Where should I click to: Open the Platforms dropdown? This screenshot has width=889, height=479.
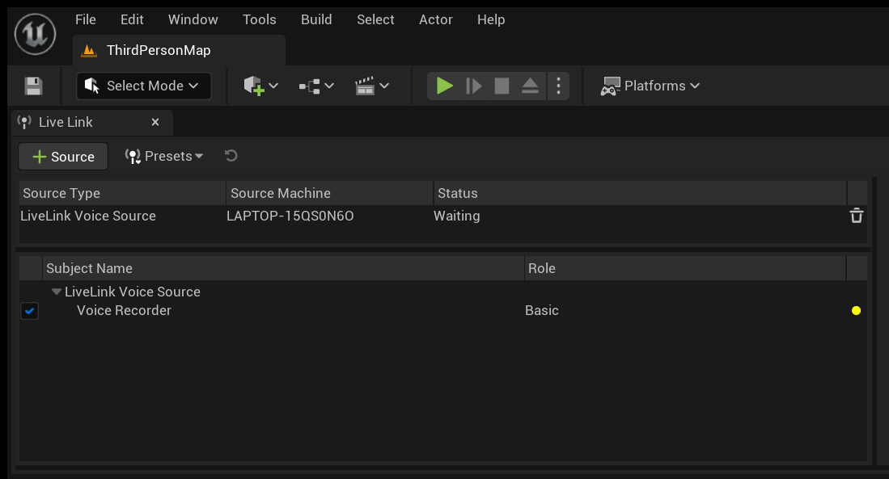650,86
